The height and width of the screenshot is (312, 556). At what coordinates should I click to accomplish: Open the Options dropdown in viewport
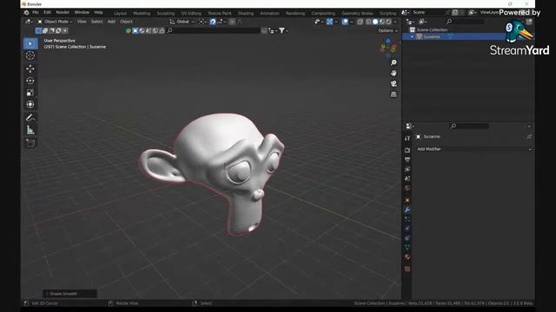click(387, 31)
